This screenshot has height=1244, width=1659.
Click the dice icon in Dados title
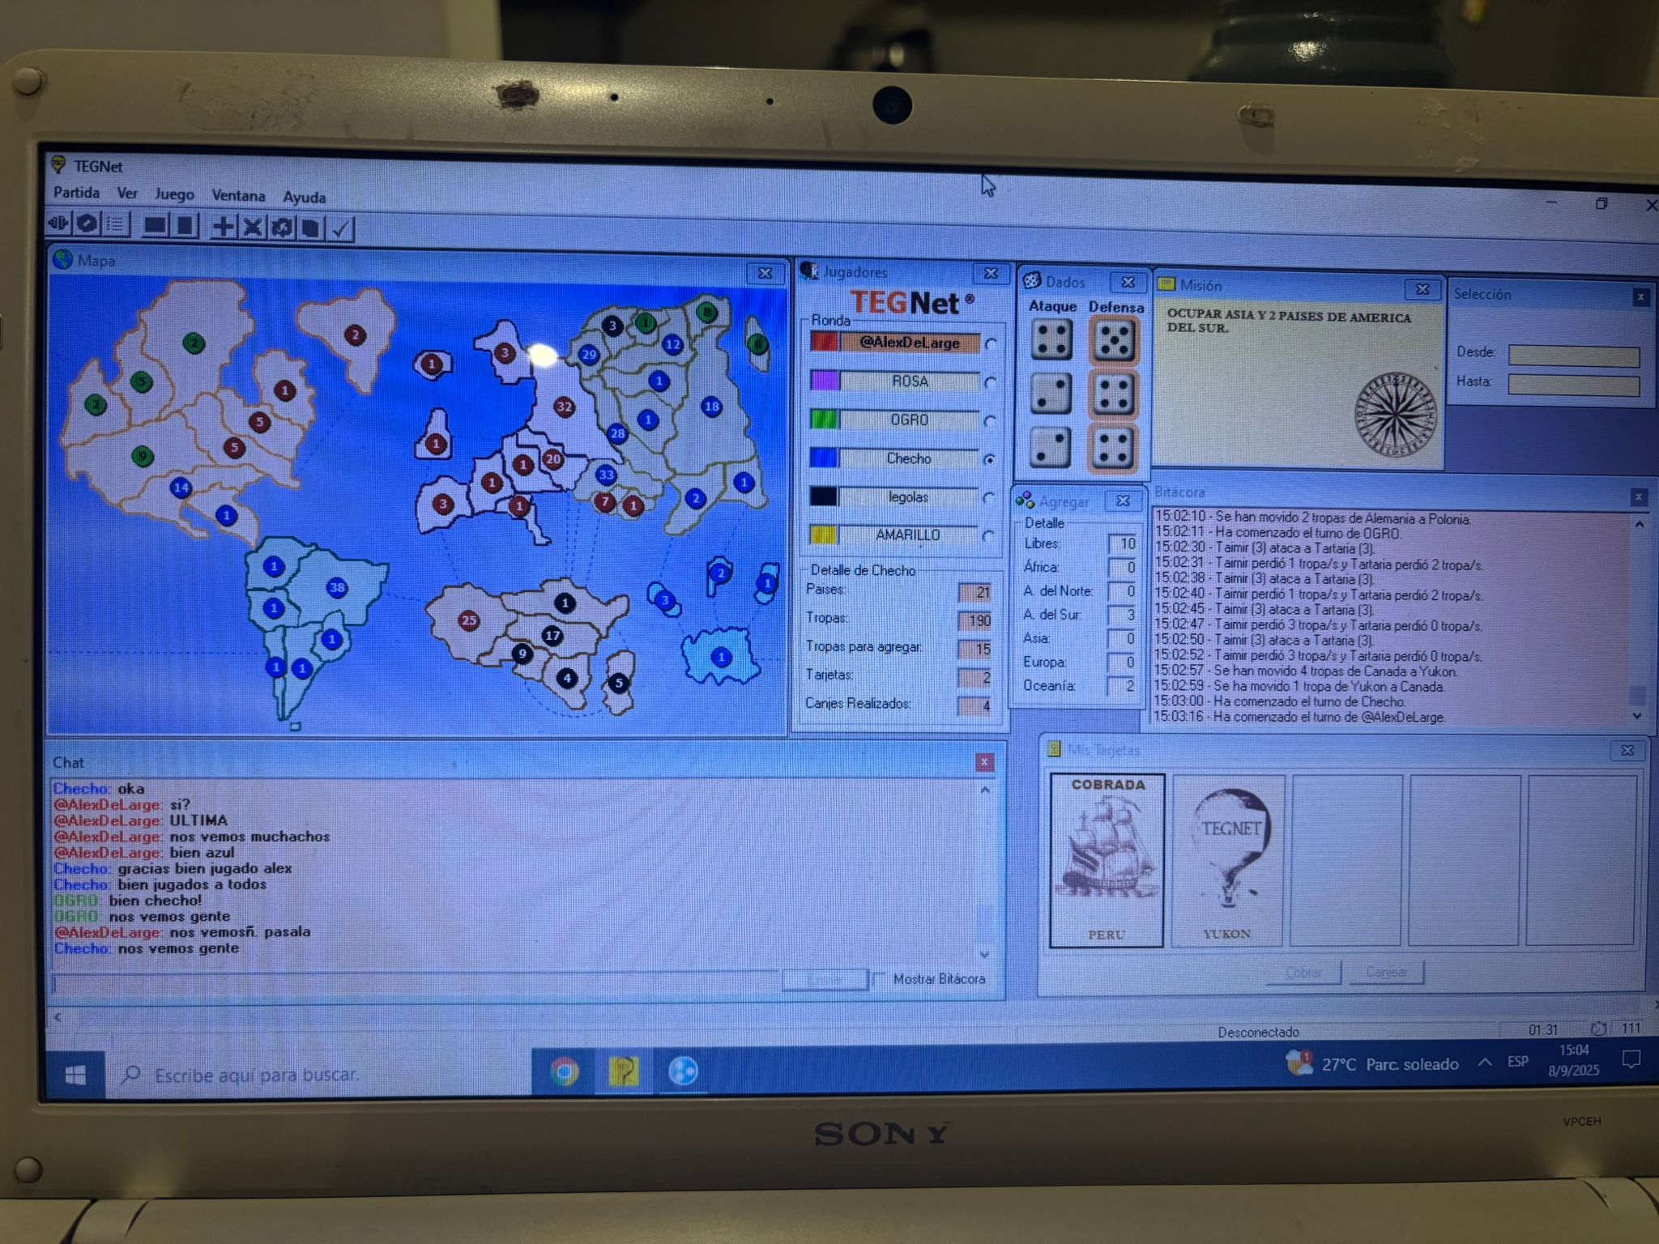(x=1032, y=281)
